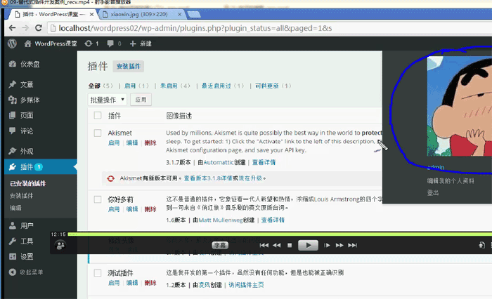Click the browser forward arrow
This screenshot has width=492, height=299.
25,28
